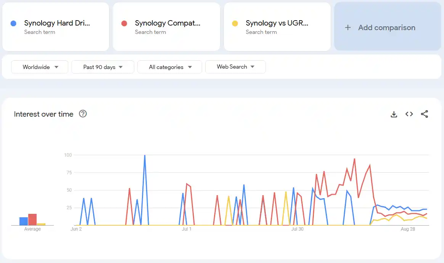Switch the Web Search type dropdown
The width and height of the screenshot is (444, 263).
(x=235, y=67)
